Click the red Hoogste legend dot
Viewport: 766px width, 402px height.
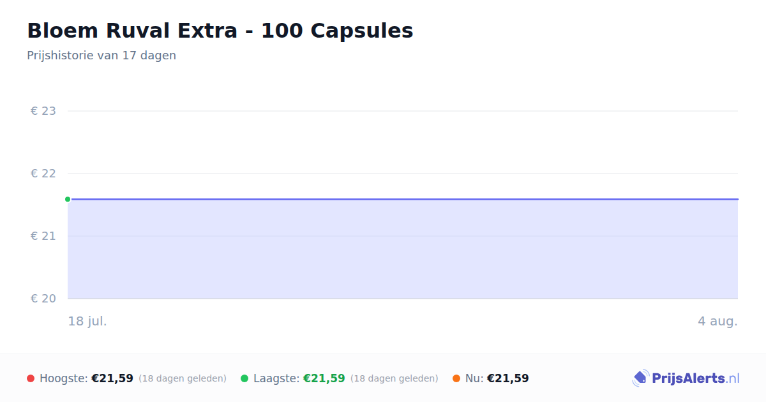tap(31, 378)
